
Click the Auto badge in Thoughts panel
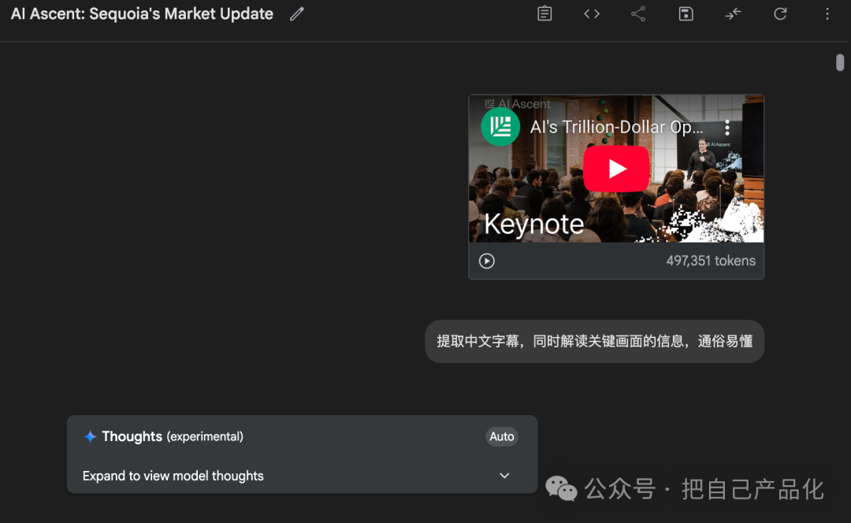(501, 436)
